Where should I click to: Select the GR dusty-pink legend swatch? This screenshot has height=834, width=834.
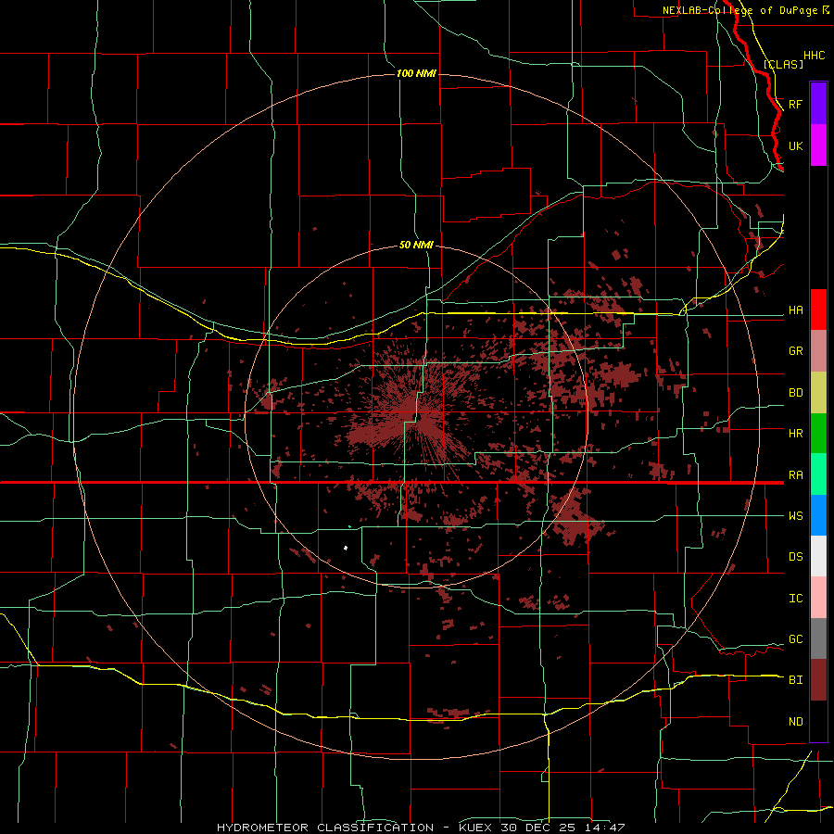pyautogui.click(x=818, y=351)
